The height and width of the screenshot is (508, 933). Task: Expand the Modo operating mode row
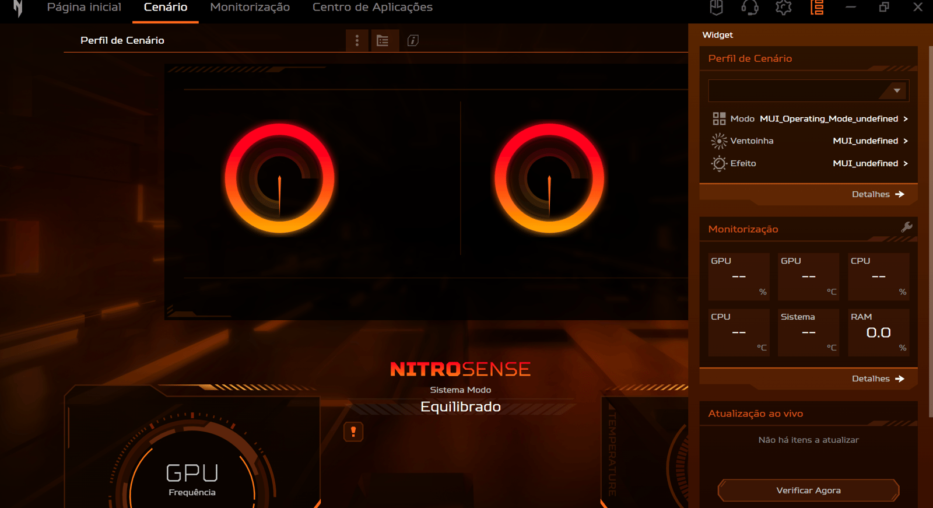[809, 118]
